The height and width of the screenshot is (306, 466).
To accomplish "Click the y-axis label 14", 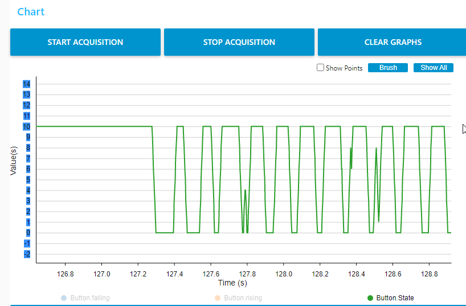I will tap(27, 84).
